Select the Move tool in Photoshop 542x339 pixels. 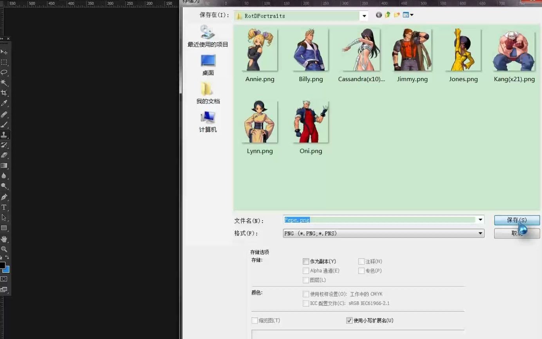4,52
